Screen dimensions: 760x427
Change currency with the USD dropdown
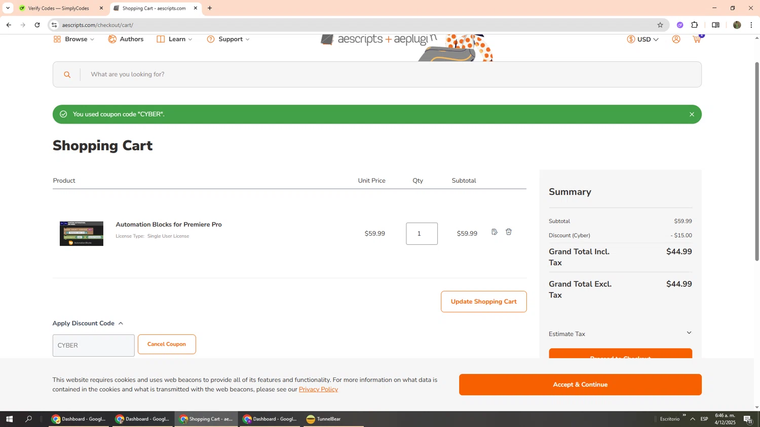pos(643,39)
